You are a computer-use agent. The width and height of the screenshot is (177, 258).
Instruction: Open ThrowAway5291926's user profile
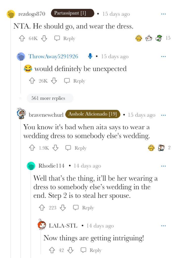(x=53, y=57)
